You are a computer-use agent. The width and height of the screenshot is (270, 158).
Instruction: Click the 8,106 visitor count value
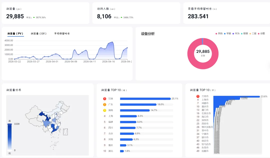[104, 16]
